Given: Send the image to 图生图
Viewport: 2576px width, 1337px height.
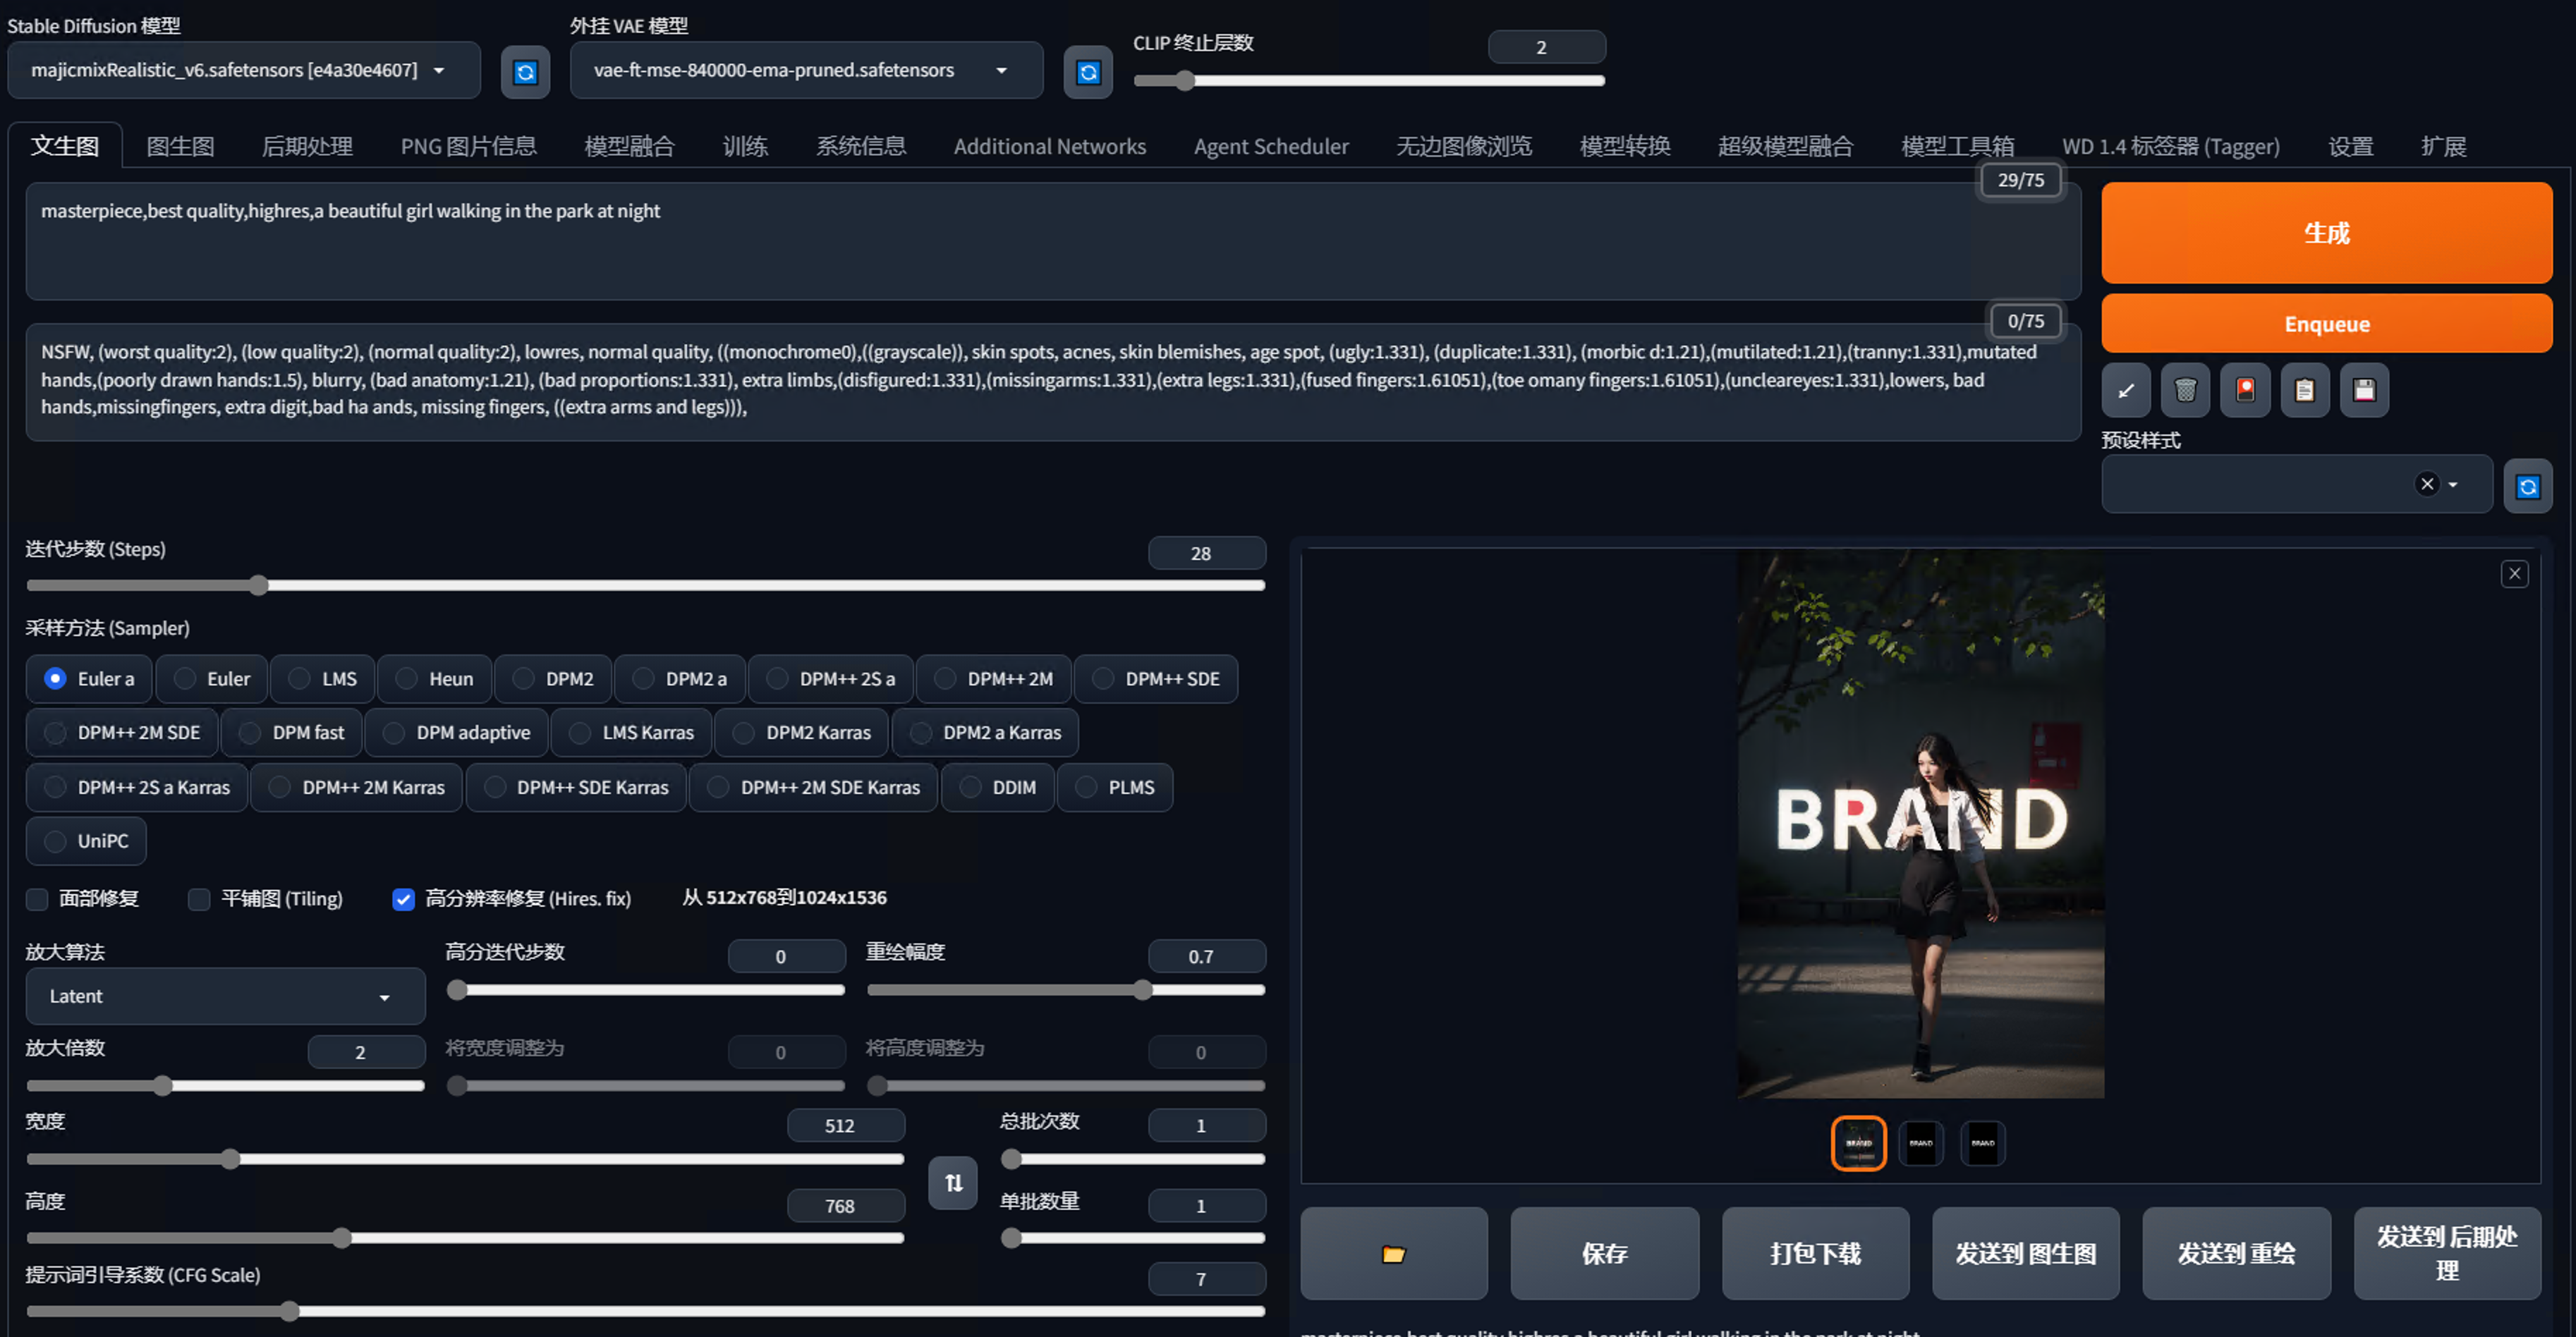Looking at the screenshot, I should coord(2026,1253).
